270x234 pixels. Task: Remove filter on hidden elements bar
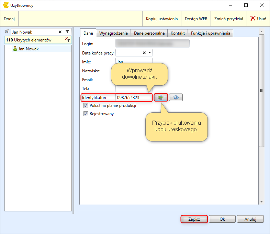[67, 40]
